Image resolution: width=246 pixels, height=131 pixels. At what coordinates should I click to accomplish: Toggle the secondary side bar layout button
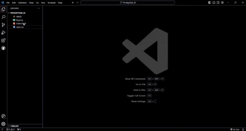pyautogui.click(x=218, y=3)
